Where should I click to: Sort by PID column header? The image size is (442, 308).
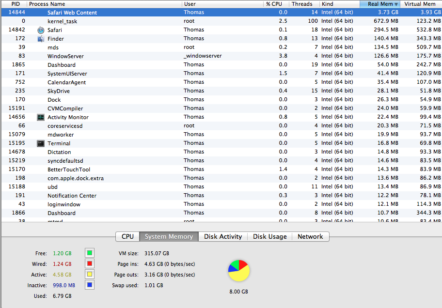pos(14,4)
